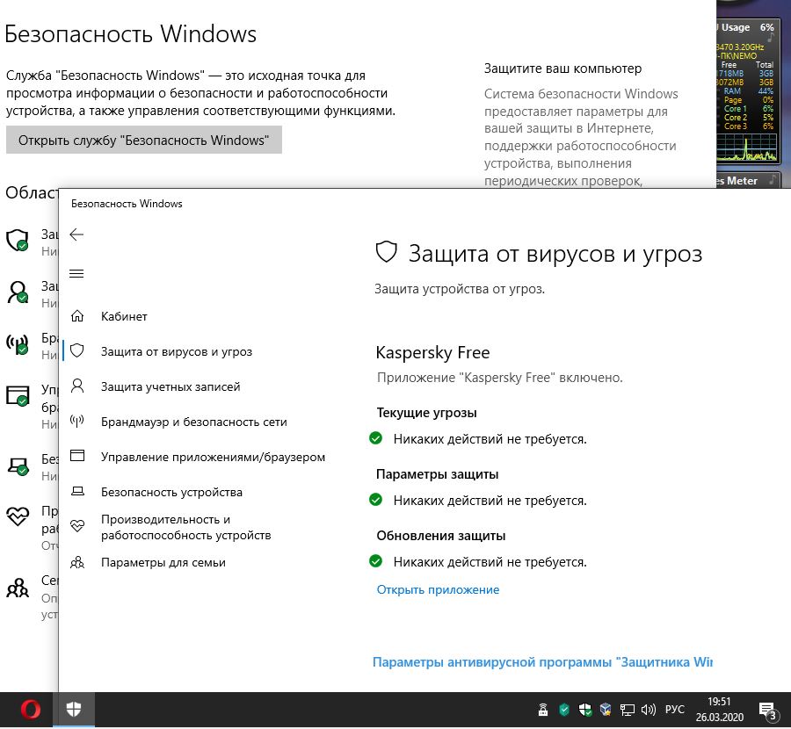Open the hamburger navigation menu
Image resolution: width=791 pixels, height=729 pixels.
coord(76,274)
